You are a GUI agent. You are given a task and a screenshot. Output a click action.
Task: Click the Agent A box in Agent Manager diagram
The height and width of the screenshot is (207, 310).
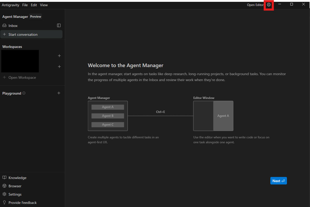(x=108, y=107)
